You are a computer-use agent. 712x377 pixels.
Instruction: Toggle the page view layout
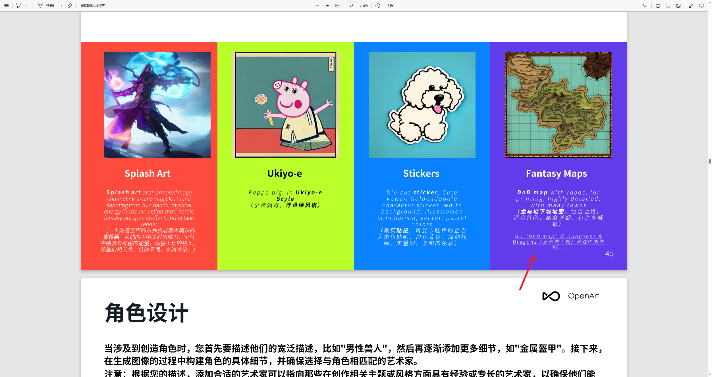point(391,6)
